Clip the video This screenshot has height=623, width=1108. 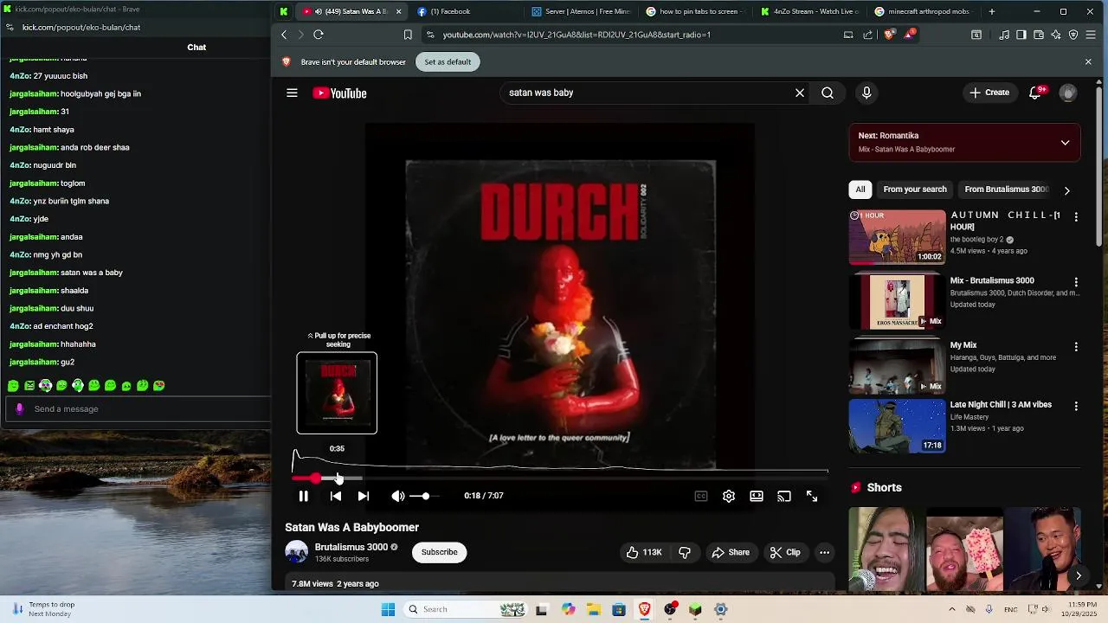(785, 552)
